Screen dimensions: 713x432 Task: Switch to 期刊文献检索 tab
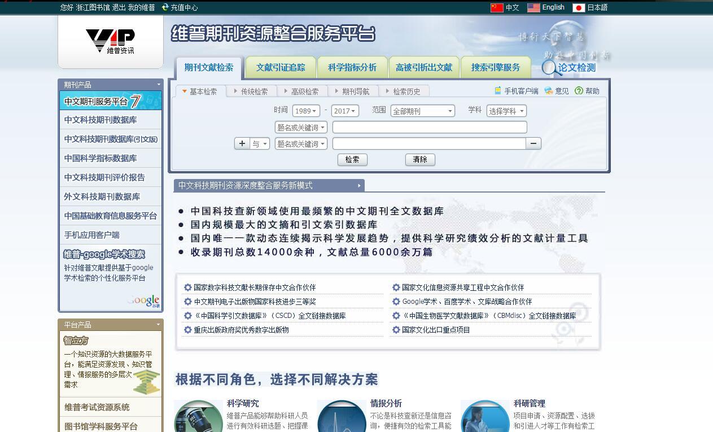[x=209, y=67]
